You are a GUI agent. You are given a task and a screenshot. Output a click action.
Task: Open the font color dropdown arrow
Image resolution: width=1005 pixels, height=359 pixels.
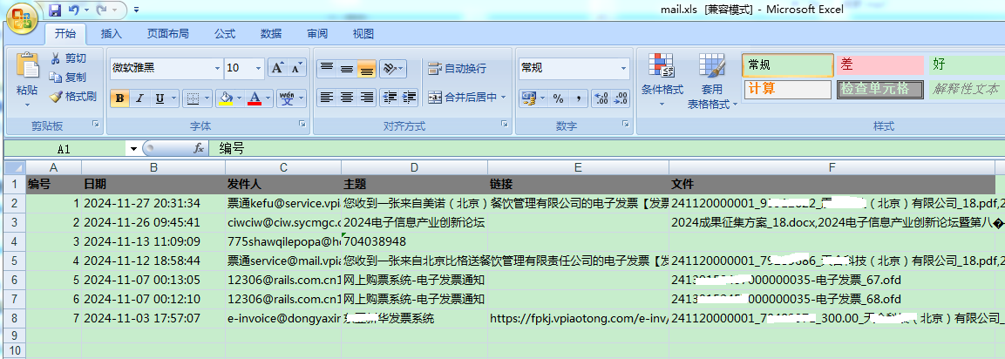click(268, 98)
